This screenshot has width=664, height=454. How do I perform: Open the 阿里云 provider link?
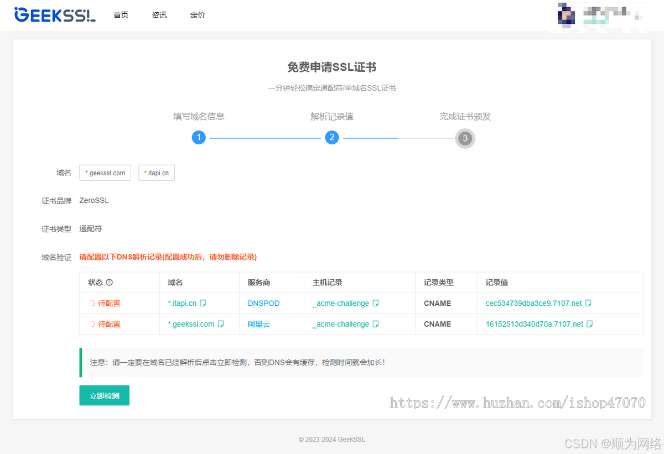coord(259,324)
